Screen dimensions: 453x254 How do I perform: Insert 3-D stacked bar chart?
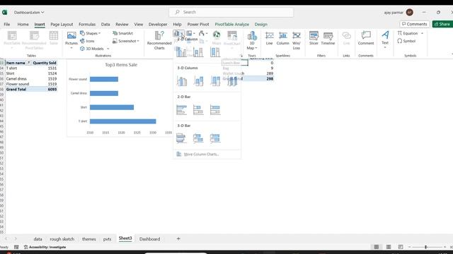tap(198, 138)
